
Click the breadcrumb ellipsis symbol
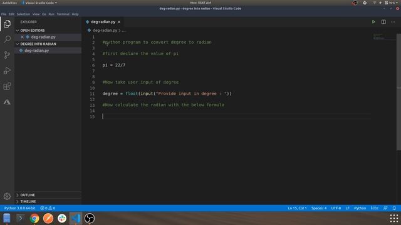(124, 31)
